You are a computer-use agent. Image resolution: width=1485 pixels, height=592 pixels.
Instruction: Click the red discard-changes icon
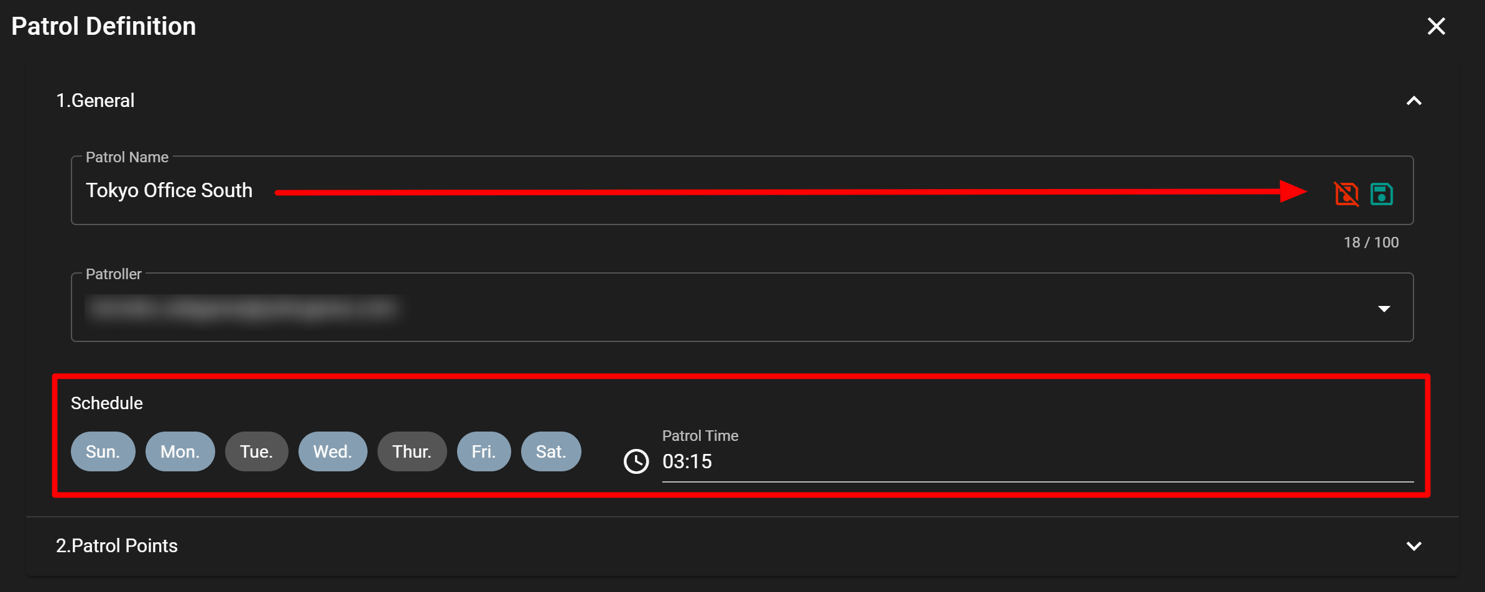click(1346, 193)
